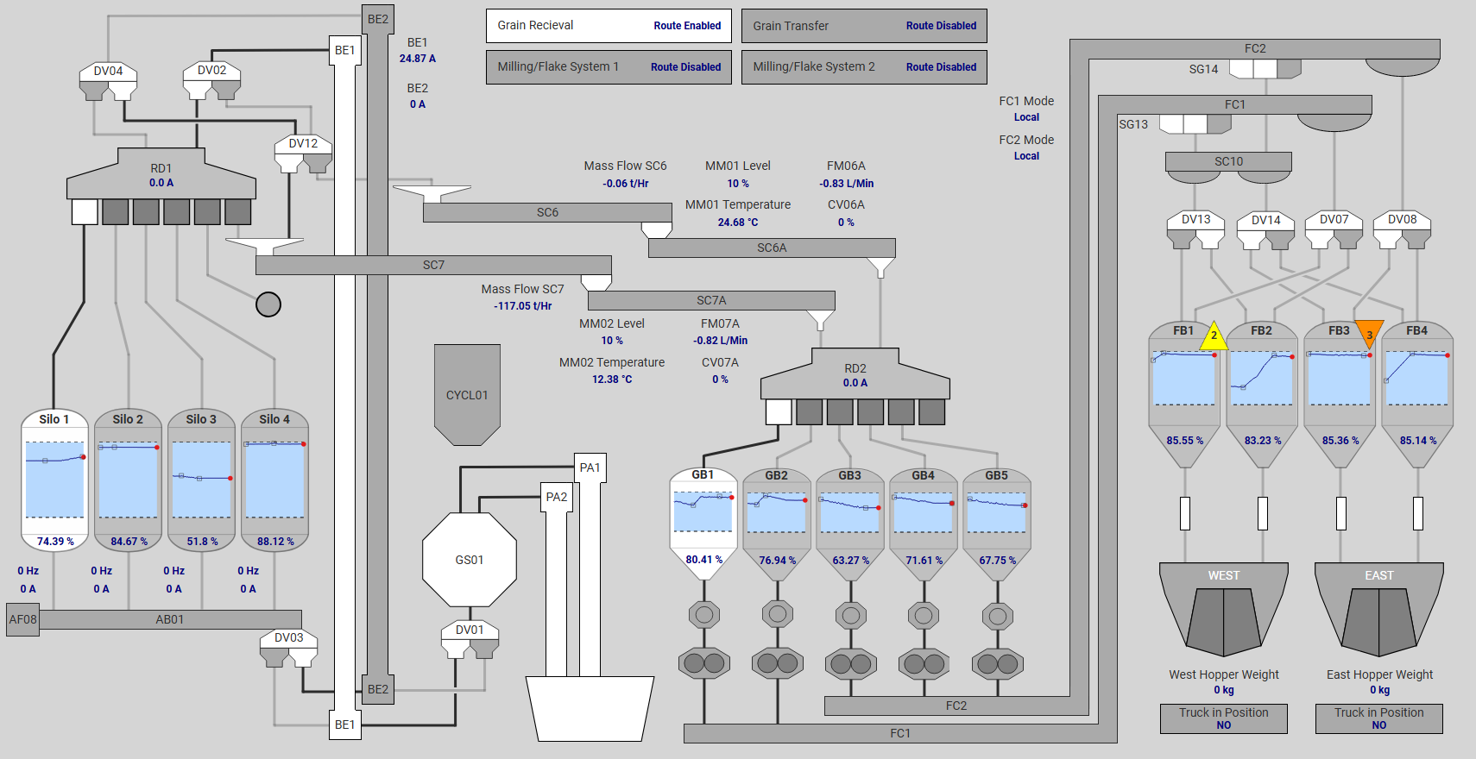Click the CYCL01 cyclone
The image size is (1476, 759).
click(x=467, y=395)
